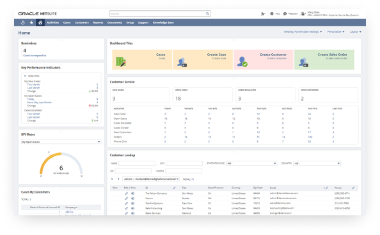380x235 pixels.
Task: Click the view eye icon for The Falcon Company
Action: 133,193
